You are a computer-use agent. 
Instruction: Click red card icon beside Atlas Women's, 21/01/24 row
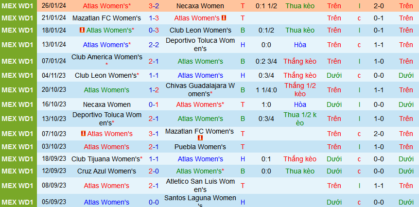point(224,18)
